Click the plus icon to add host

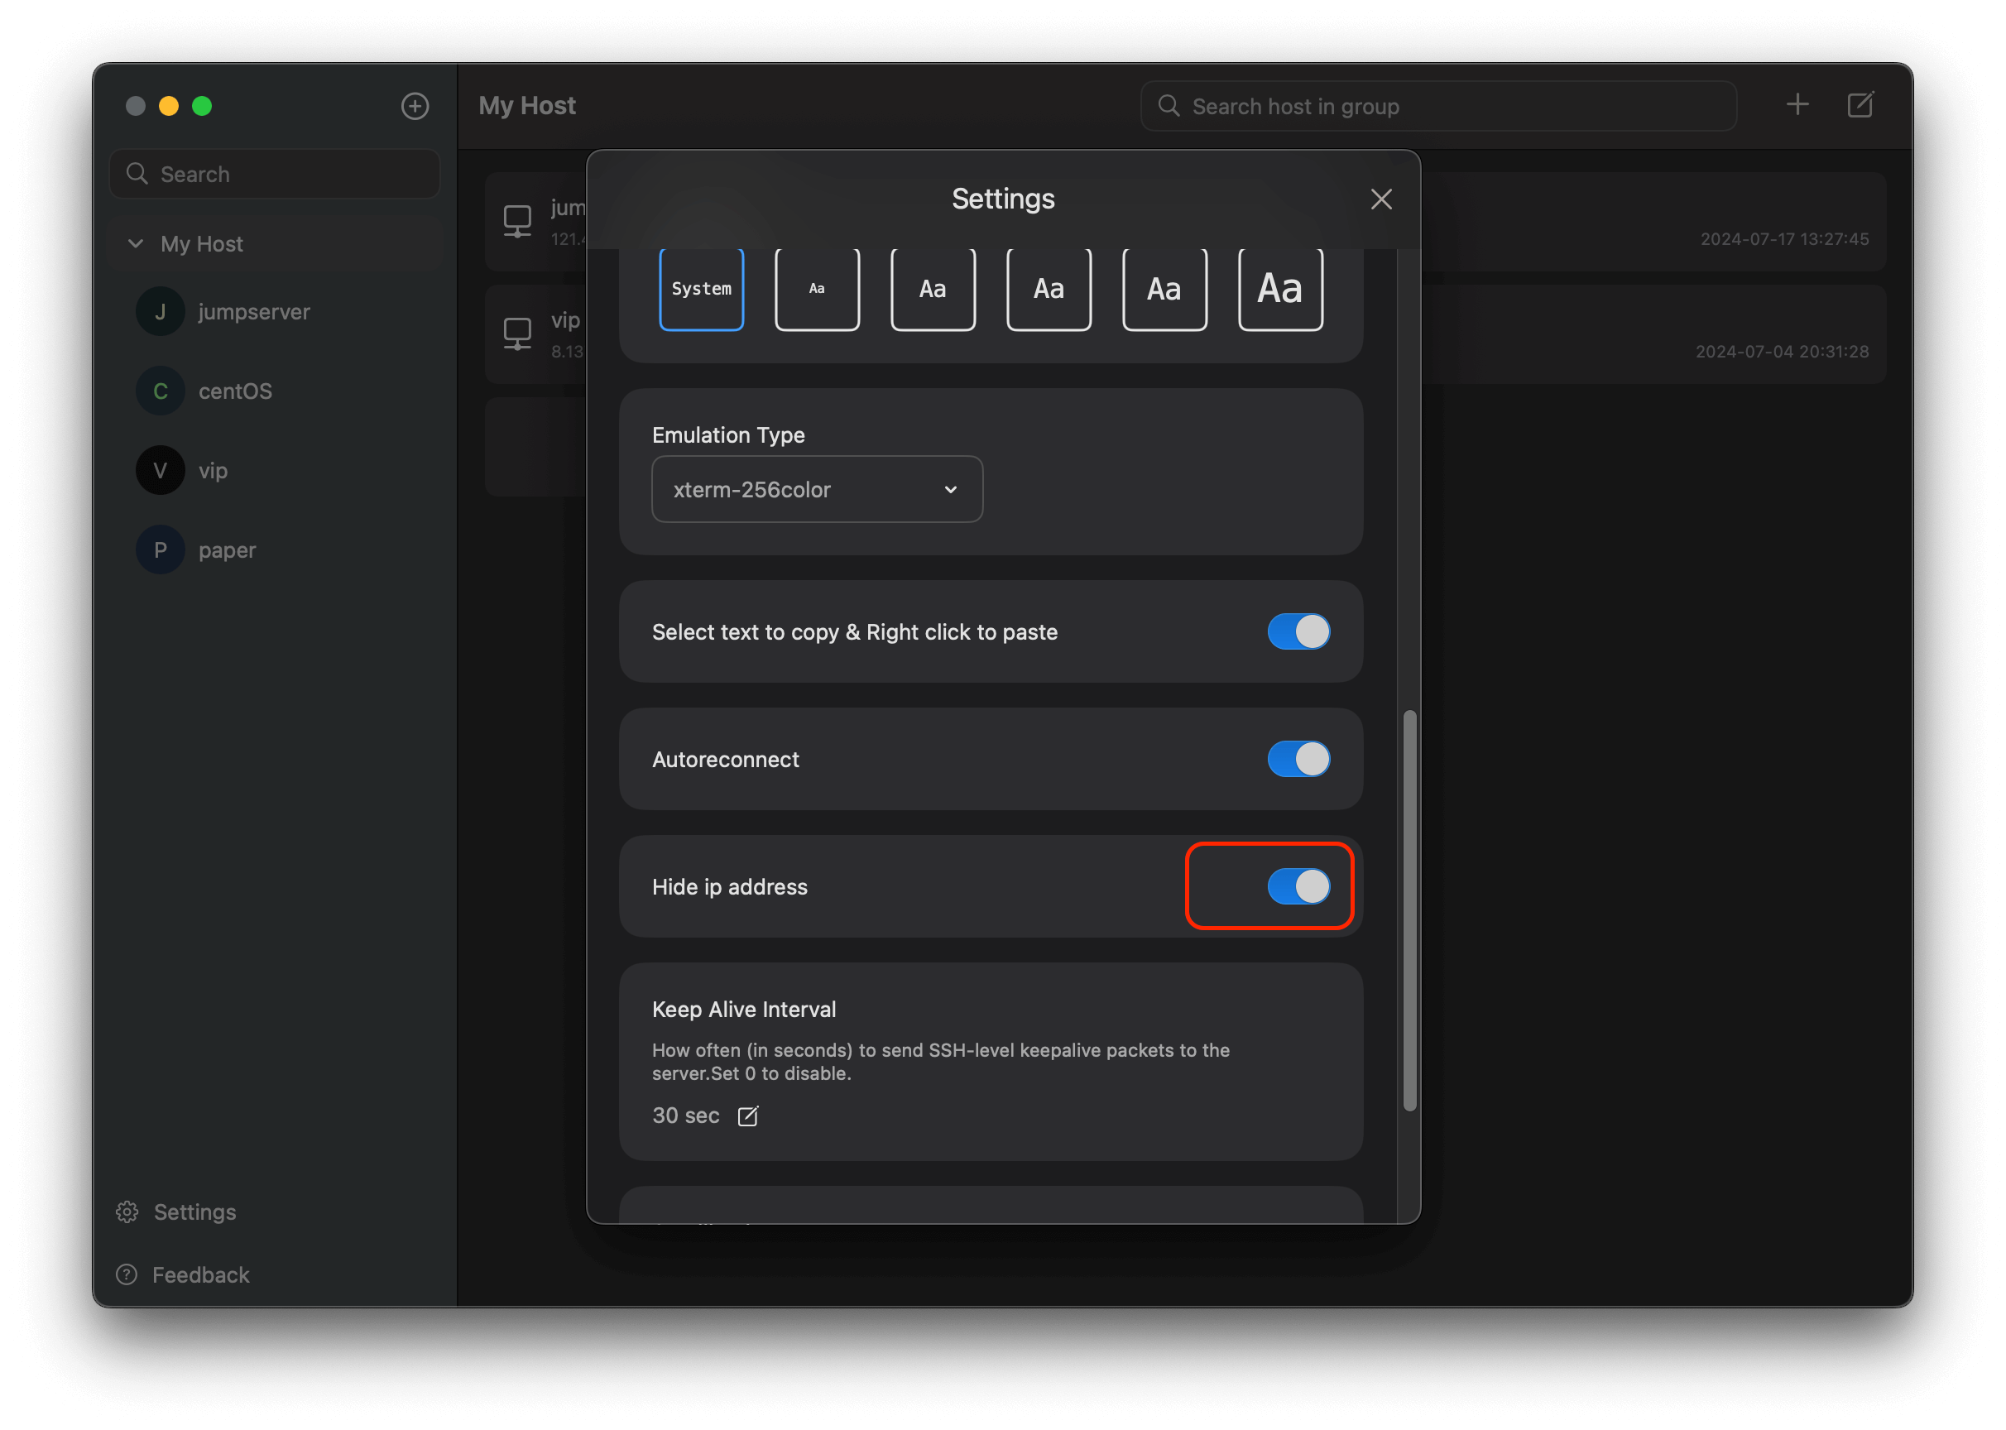click(x=1797, y=105)
